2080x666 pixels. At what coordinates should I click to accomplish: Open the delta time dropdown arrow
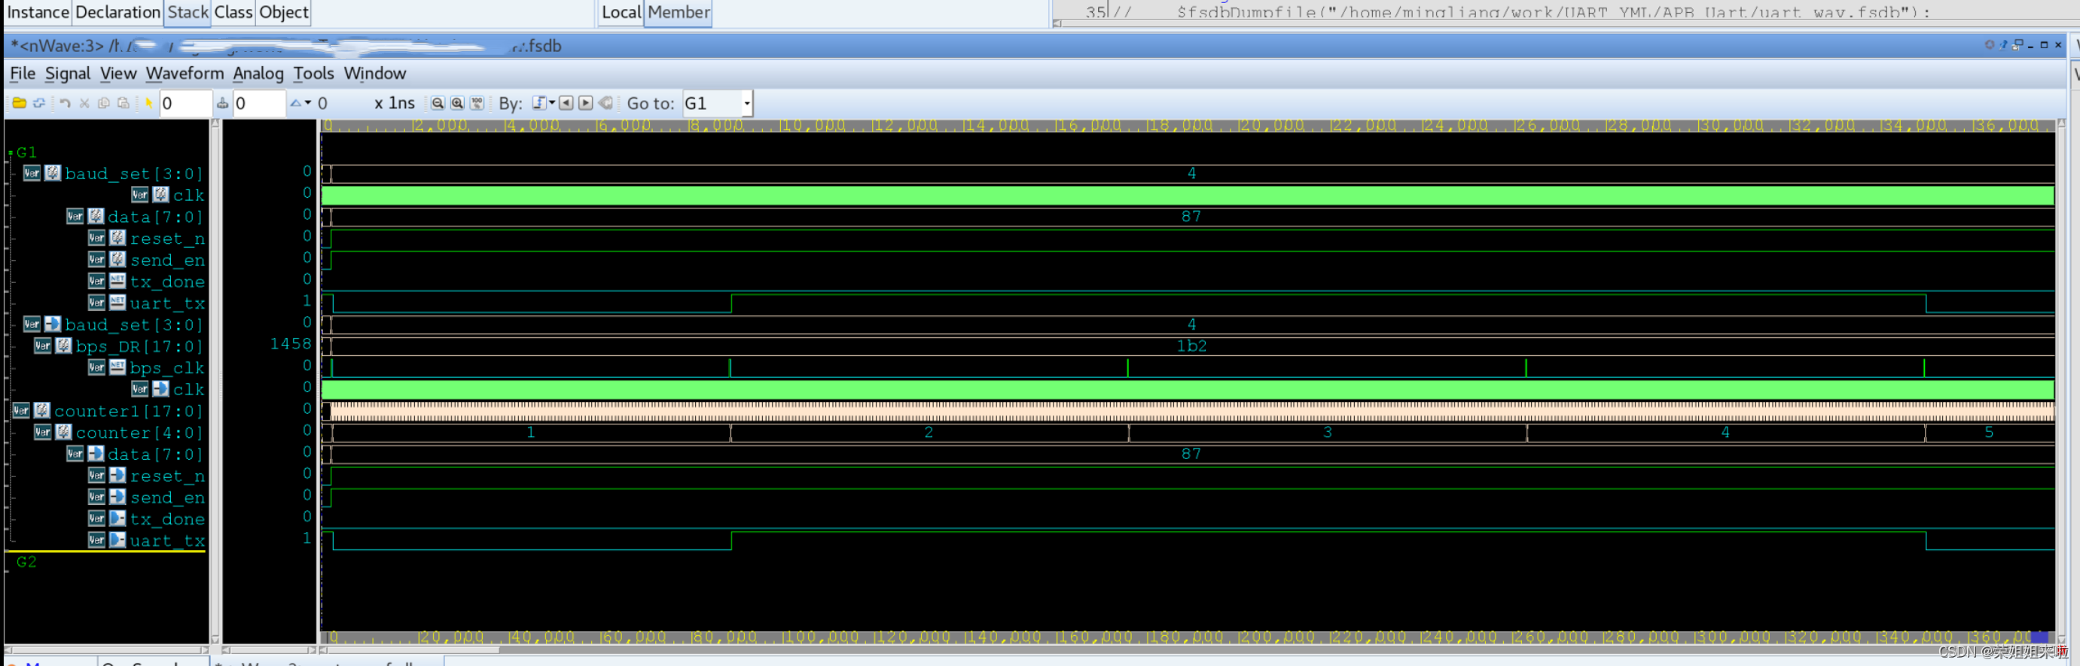(x=308, y=102)
